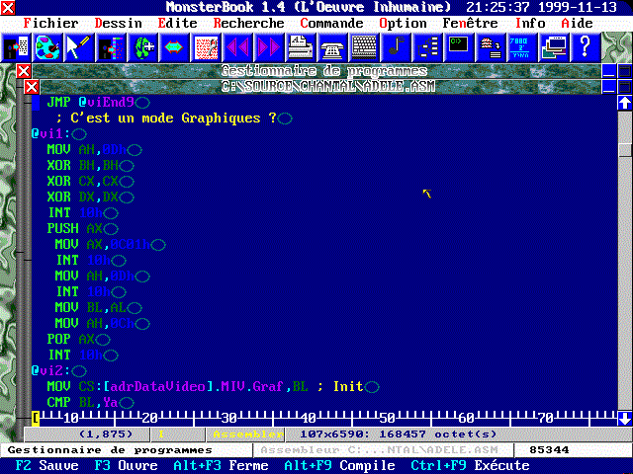This screenshot has width=633, height=474.
Task: Click the comment 'C'est un mode Graphiques ?'
Action: click(x=174, y=118)
